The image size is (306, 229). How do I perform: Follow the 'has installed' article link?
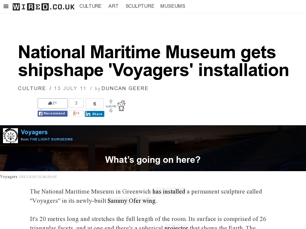pyautogui.click(x=169, y=191)
